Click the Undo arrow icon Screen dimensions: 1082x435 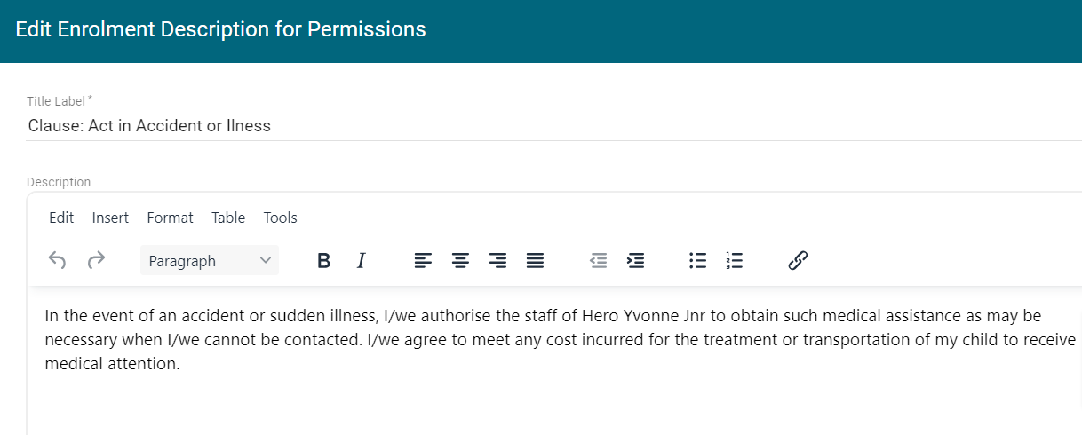(58, 260)
